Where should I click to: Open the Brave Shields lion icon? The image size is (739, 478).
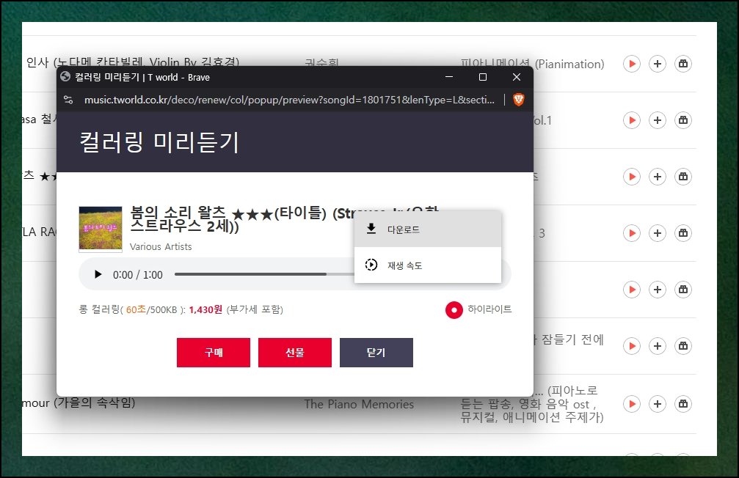click(x=518, y=100)
